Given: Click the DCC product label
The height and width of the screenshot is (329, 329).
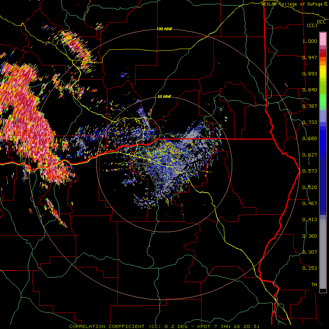Looking at the screenshot, I should tap(321, 22).
